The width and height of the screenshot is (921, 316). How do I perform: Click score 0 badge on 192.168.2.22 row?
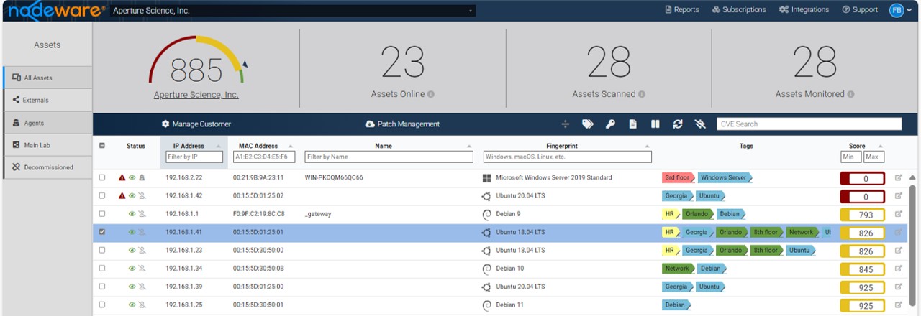tap(863, 178)
